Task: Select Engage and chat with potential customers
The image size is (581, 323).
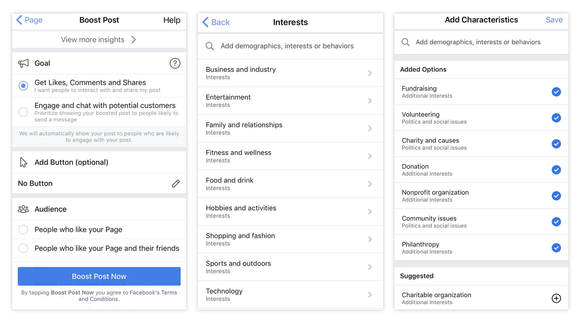Action: tap(23, 112)
